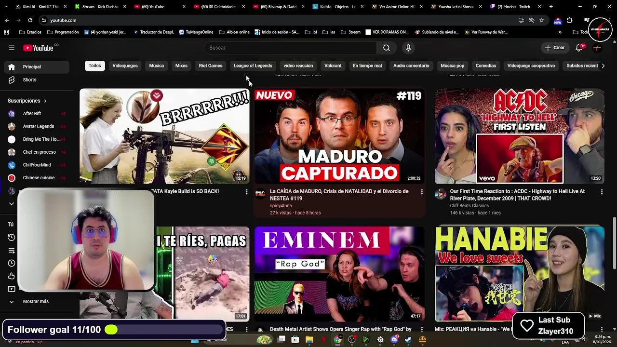Image resolution: width=617 pixels, height=347 pixels.
Task: Open the HANABIE We love sweets thumbnail
Action: (x=520, y=274)
